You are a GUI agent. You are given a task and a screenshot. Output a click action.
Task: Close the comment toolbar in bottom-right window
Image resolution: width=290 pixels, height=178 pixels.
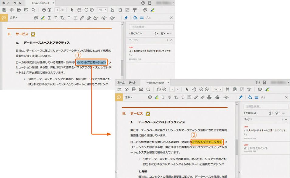point(286,97)
